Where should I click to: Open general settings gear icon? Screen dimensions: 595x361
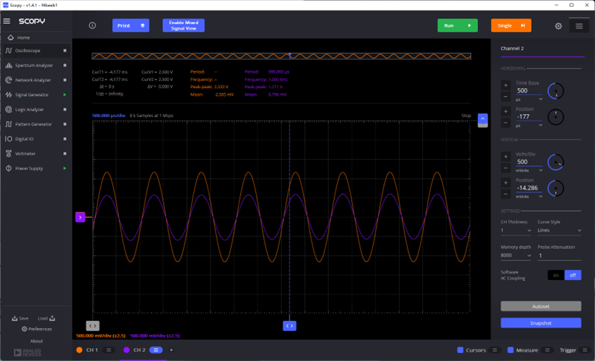(x=558, y=26)
